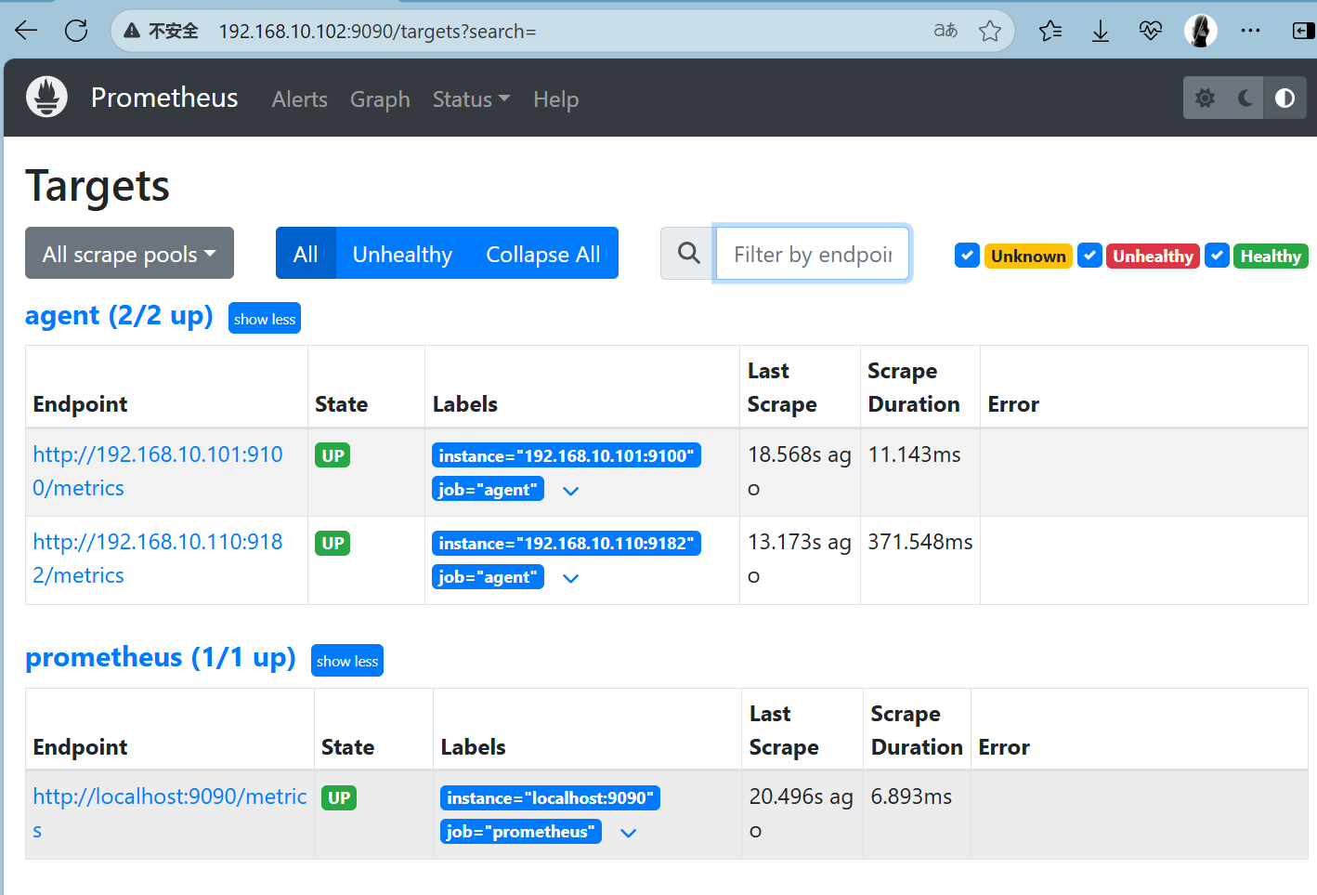Open browser settings and more menu

pyautogui.click(x=1251, y=31)
